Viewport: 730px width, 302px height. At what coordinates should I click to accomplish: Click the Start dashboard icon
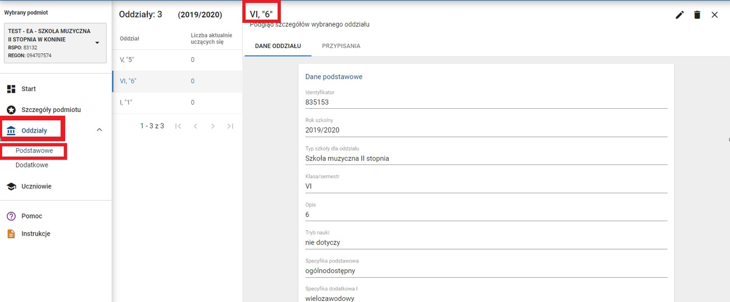11,89
